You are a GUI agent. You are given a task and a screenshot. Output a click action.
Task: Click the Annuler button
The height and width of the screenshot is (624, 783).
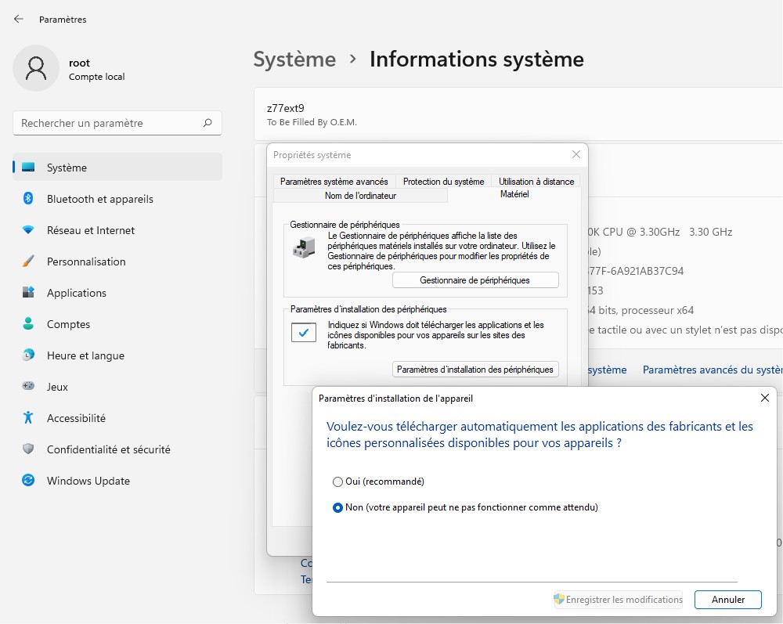coord(727,599)
